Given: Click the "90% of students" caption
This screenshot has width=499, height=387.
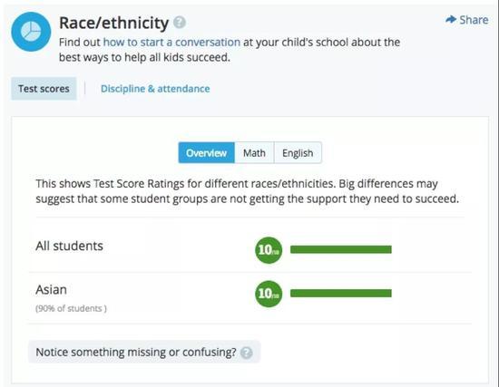Looking at the screenshot, I should click(72, 308).
